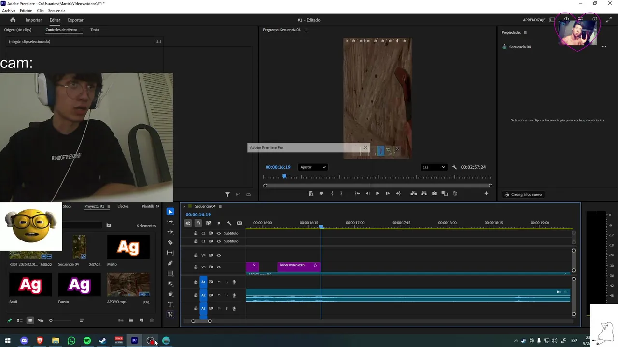
Task: Select the Type tool
Action: pos(170,304)
